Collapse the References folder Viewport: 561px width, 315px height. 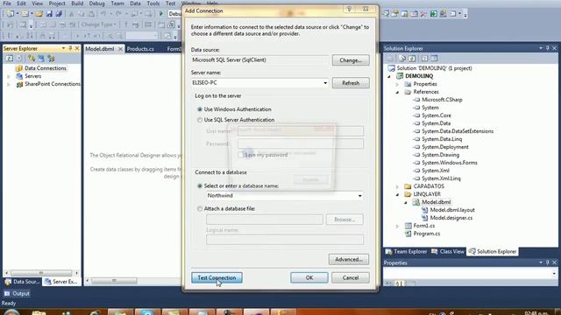(x=397, y=92)
